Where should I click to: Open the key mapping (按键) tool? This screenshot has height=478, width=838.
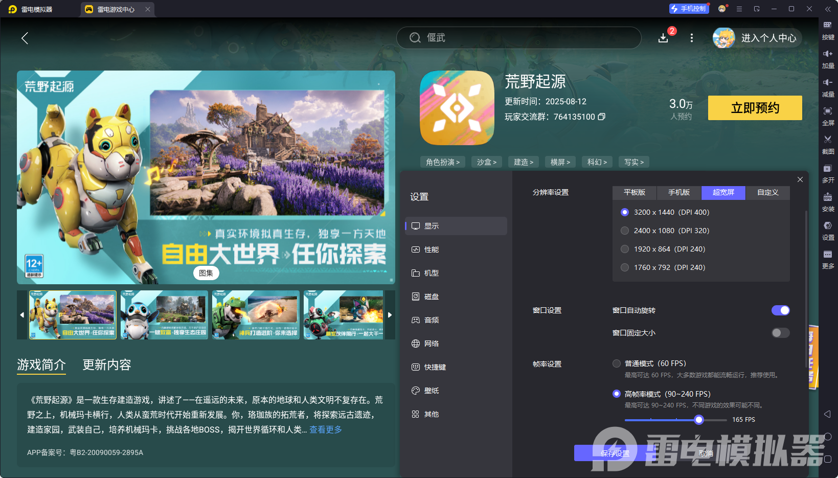[x=828, y=26]
